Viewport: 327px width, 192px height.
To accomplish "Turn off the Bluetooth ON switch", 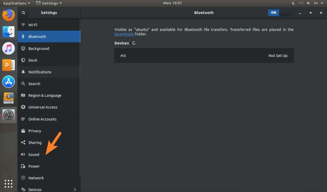I will coord(280,13).
